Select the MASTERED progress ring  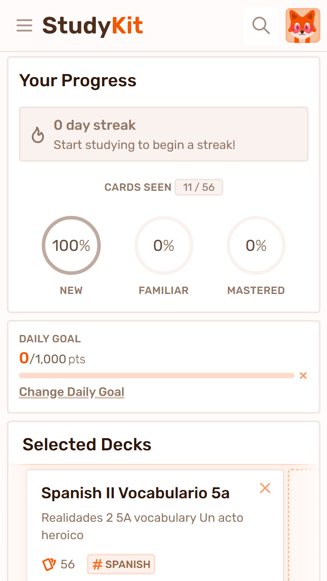256,245
